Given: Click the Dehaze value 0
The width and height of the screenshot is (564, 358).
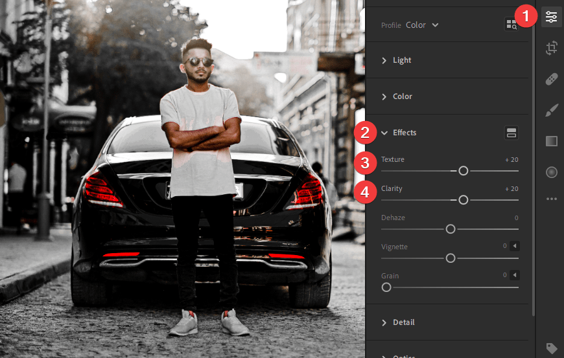Looking at the screenshot, I should coord(516,218).
